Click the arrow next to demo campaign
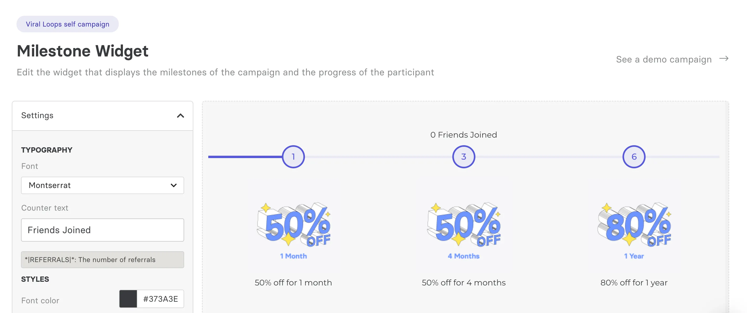This screenshot has width=747, height=313. pos(724,59)
